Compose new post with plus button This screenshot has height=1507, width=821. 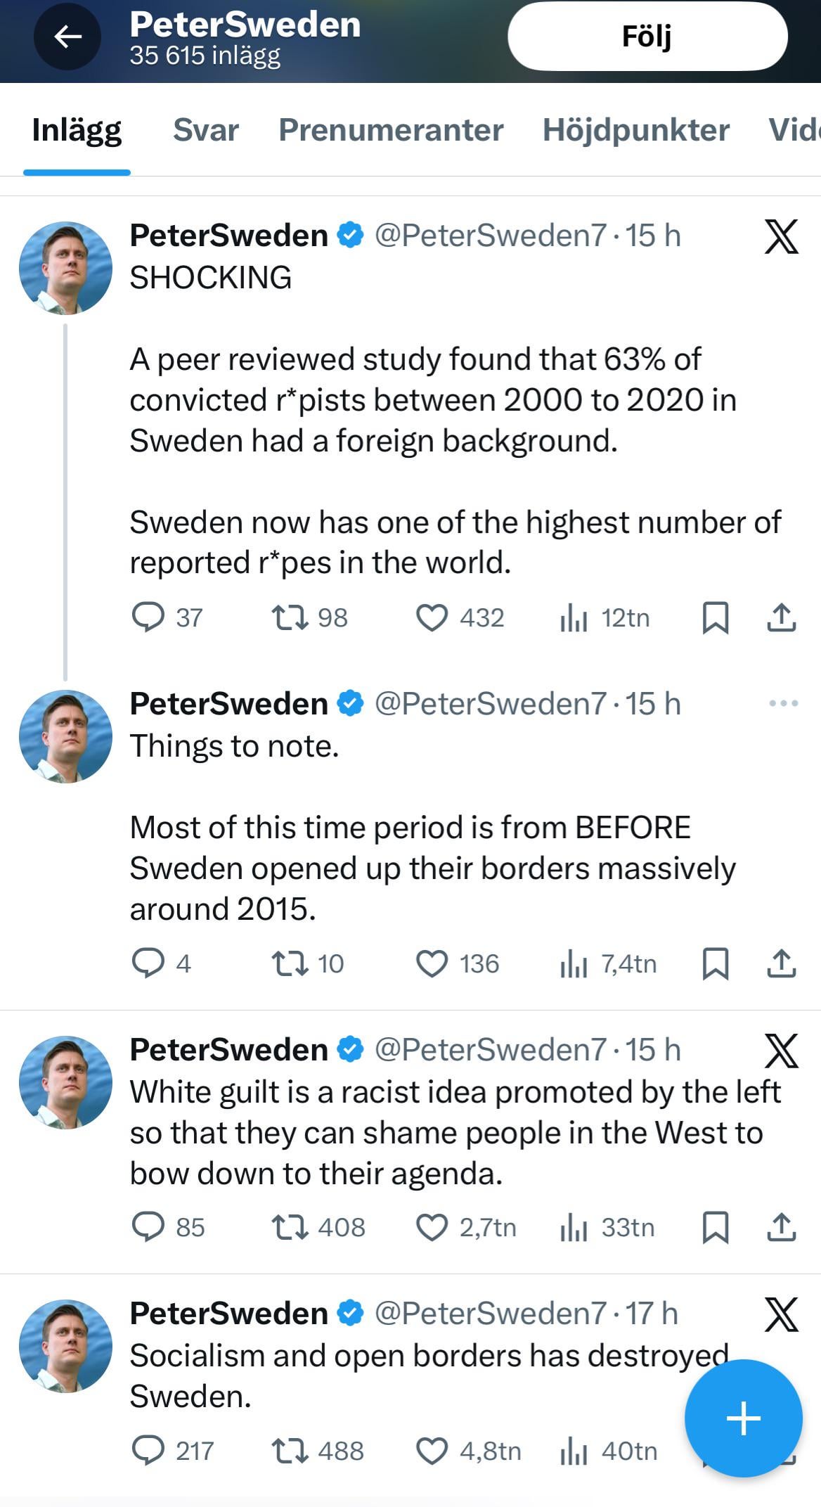pos(743,1418)
